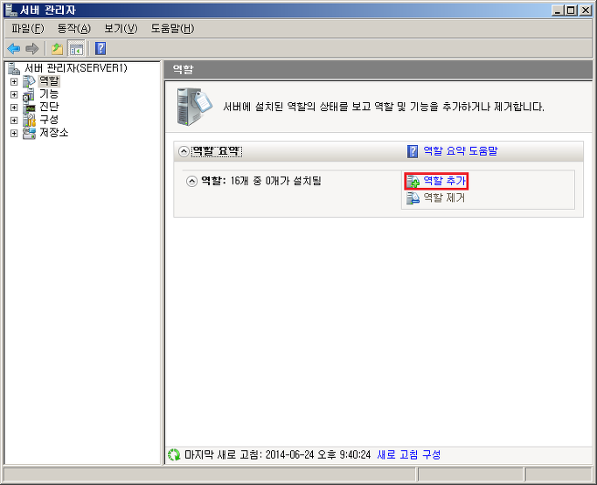Click the Forward arrow toolbar icon
The height and width of the screenshot is (485, 597).
[x=32, y=48]
